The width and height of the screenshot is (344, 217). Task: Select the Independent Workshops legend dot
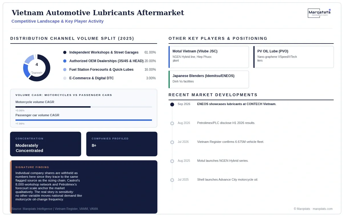click(x=65, y=52)
